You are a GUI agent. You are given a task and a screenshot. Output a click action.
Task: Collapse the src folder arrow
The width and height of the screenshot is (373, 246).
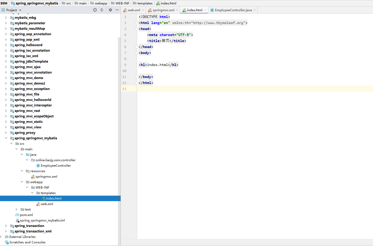(11, 143)
